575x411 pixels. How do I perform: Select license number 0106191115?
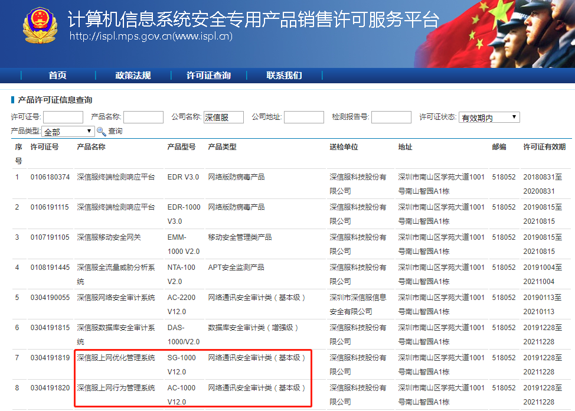(50, 207)
